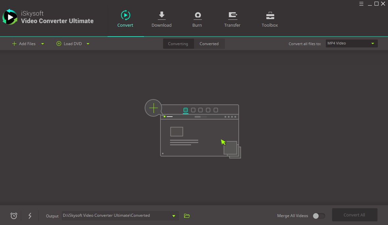Click the high-speed conversion lightning icon

click(x=30, y=215)
